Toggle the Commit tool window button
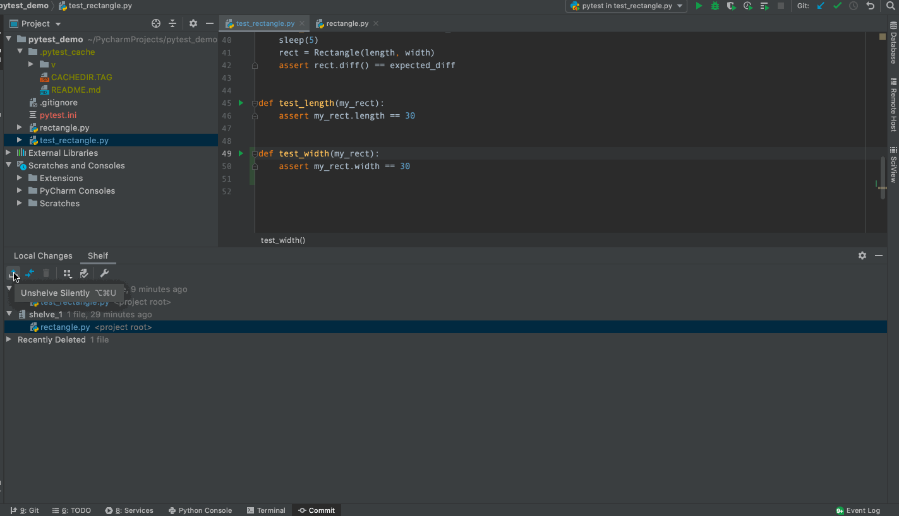The image size is (899, 516). 317,510
